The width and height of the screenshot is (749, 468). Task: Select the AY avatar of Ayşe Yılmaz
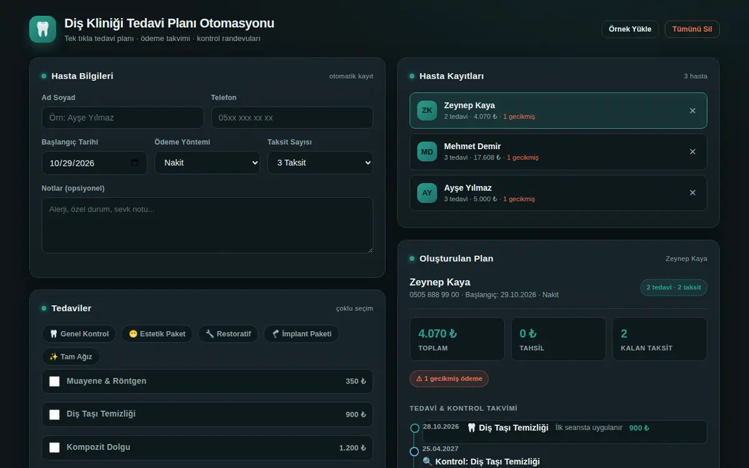pyautogui.click(x=427, y=193)
